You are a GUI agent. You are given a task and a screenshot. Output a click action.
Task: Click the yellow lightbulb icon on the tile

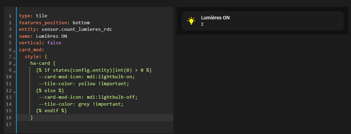(191, 21)
